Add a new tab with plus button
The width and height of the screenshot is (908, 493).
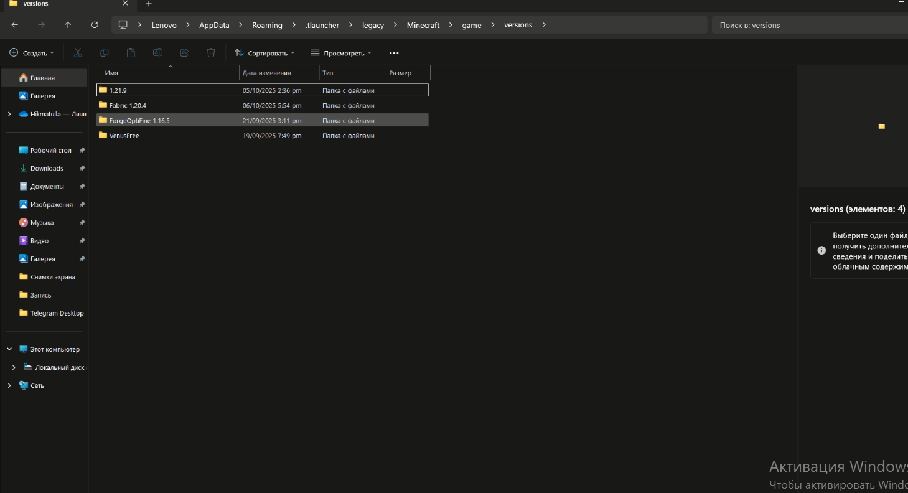point(149,4)
